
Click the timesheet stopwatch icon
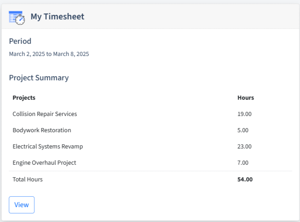[17, 18]
